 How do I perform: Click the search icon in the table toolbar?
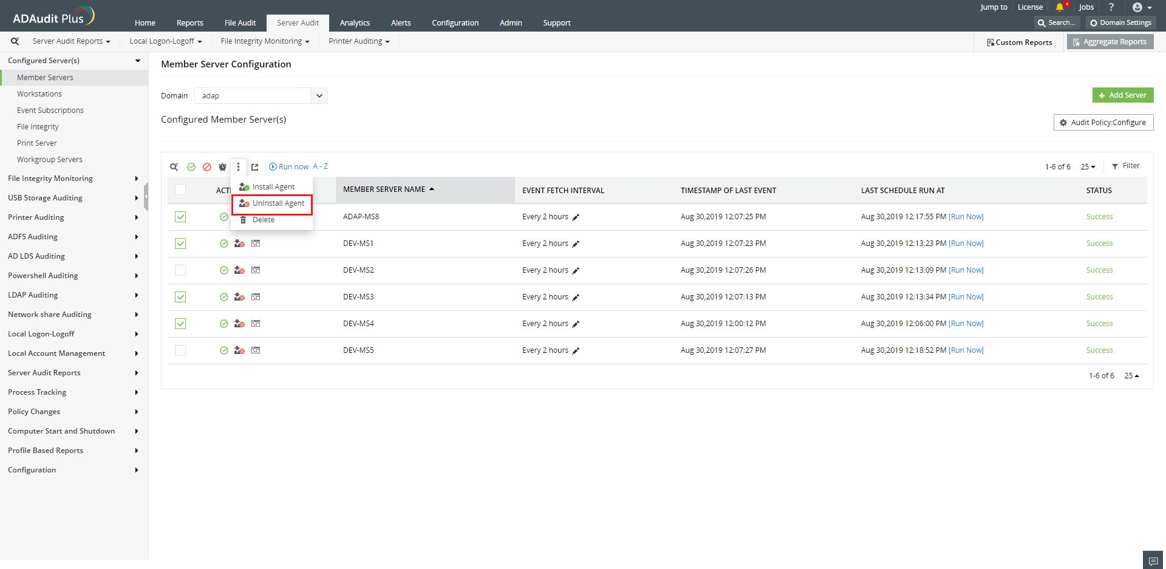point(174,167)
